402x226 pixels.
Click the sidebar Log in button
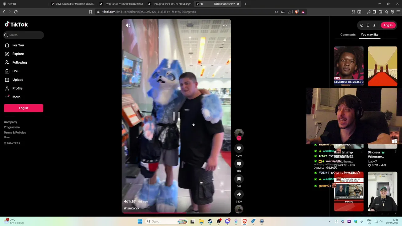pyautogui.click(x=24, y=108)
